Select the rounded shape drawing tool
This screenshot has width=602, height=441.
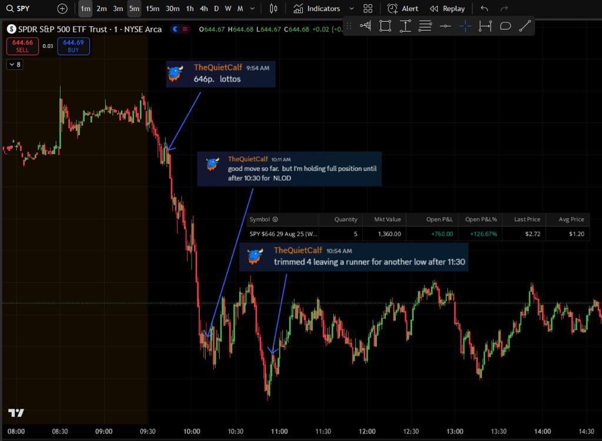click(505, 26)
